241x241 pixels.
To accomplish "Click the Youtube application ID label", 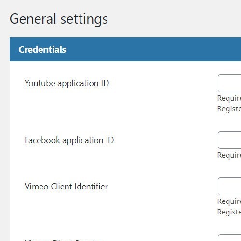I will point(67,83).
